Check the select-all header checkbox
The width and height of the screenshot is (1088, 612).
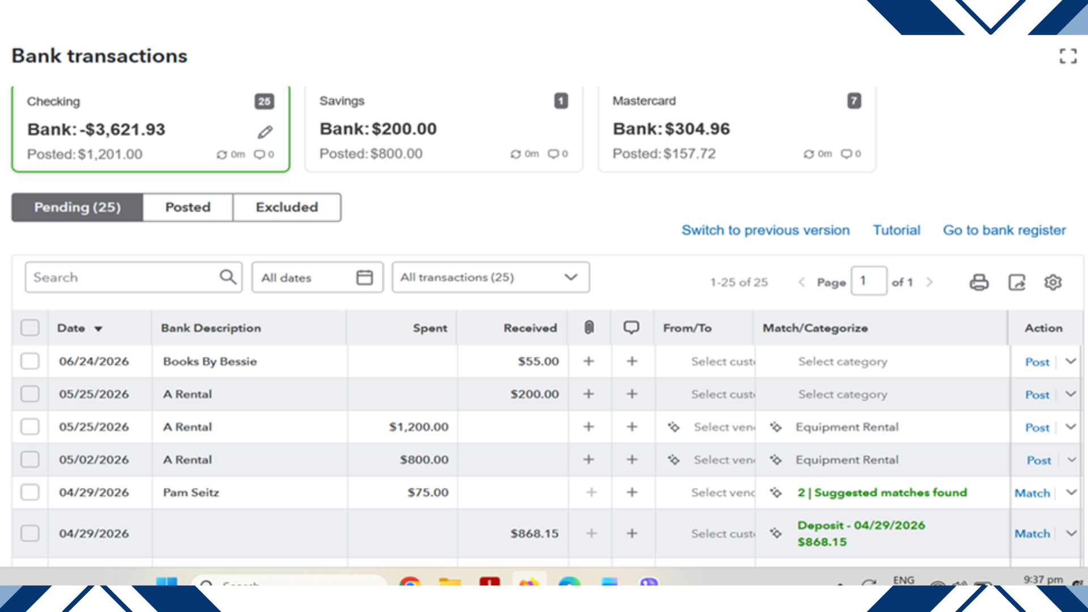click(29, 328)
